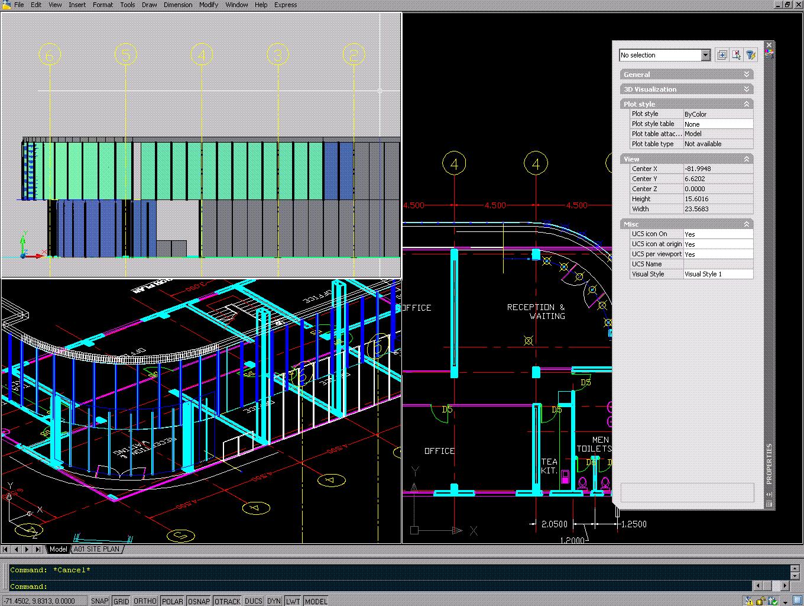Collapse the Plot style section
Screen dimensions: 804x606
[x=687, y=104]
